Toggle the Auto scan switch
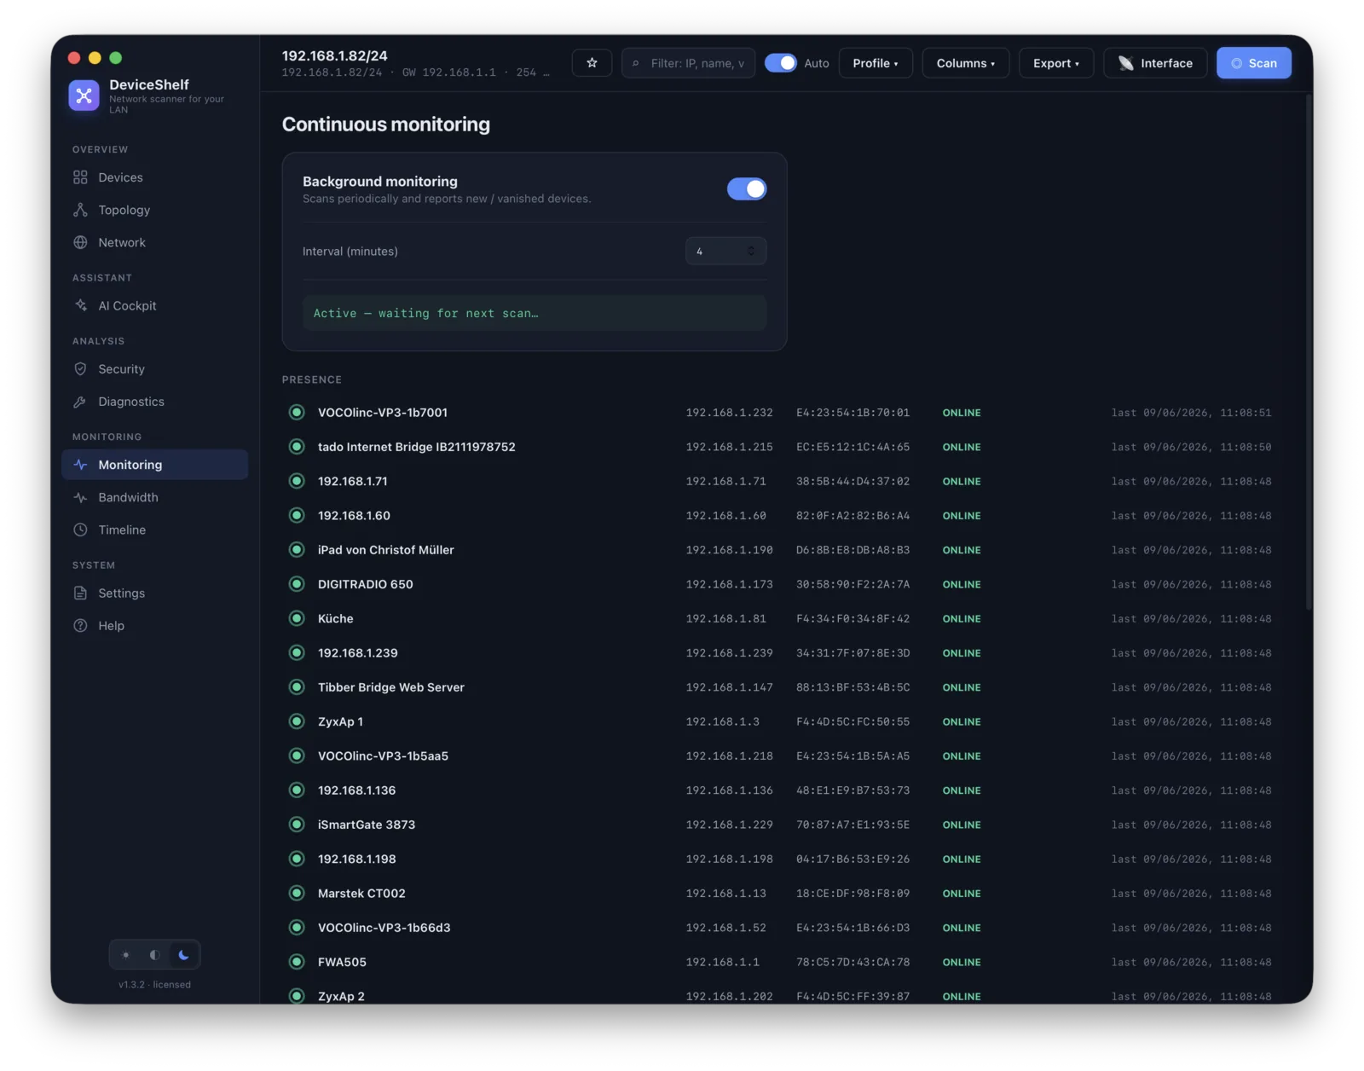 (x=780, y=63)
